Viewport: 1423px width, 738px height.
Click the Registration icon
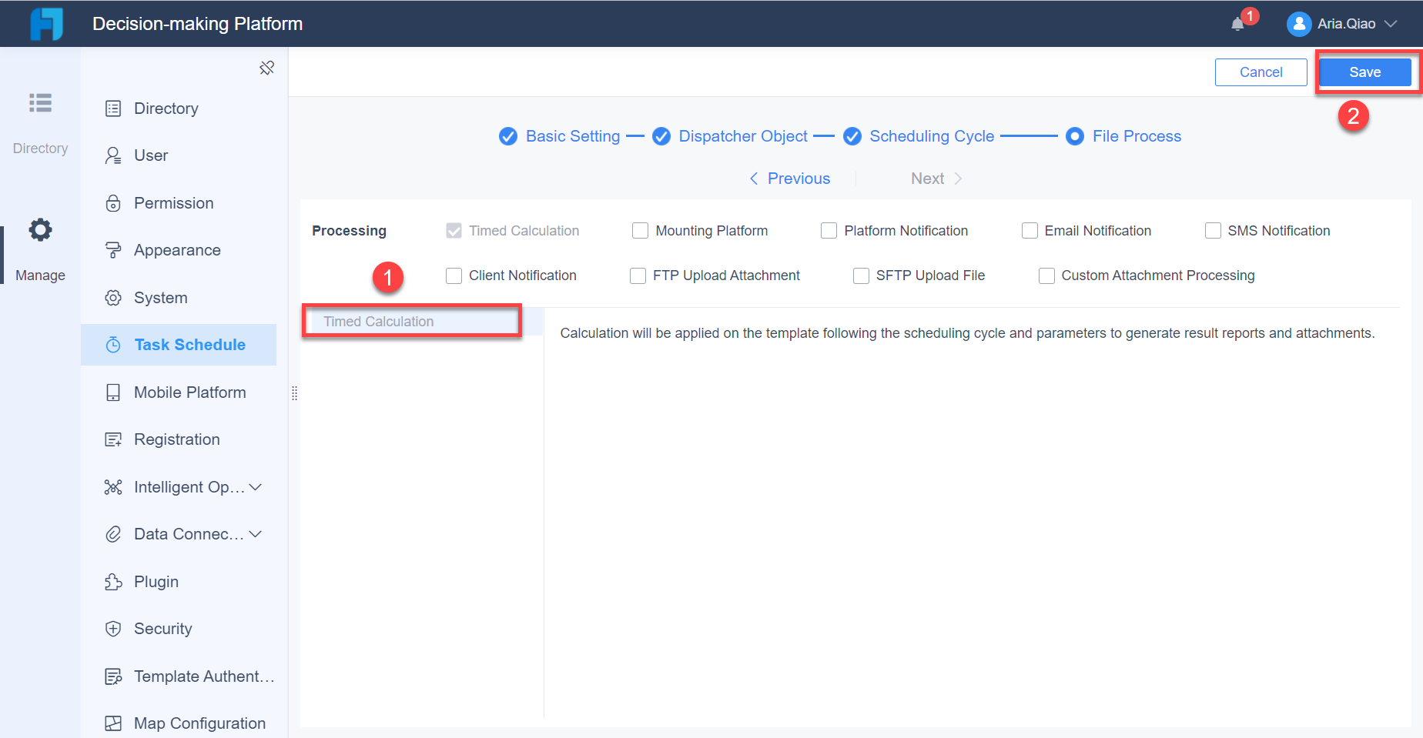(113, 439)
